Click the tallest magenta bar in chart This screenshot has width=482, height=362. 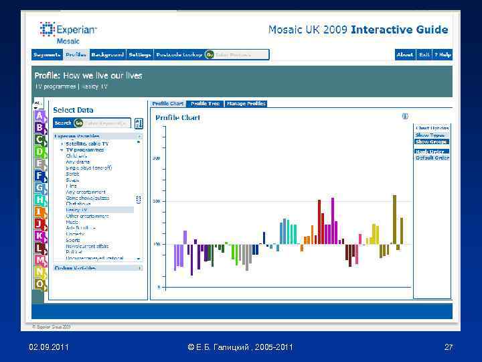pos(333,221)
